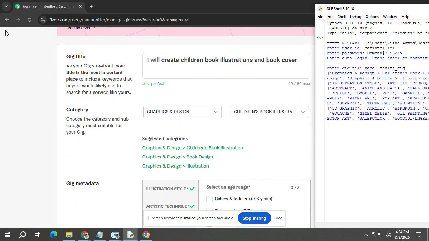Go back to the previous page
The image size is (429, 241).
click(x=7, y=20)
